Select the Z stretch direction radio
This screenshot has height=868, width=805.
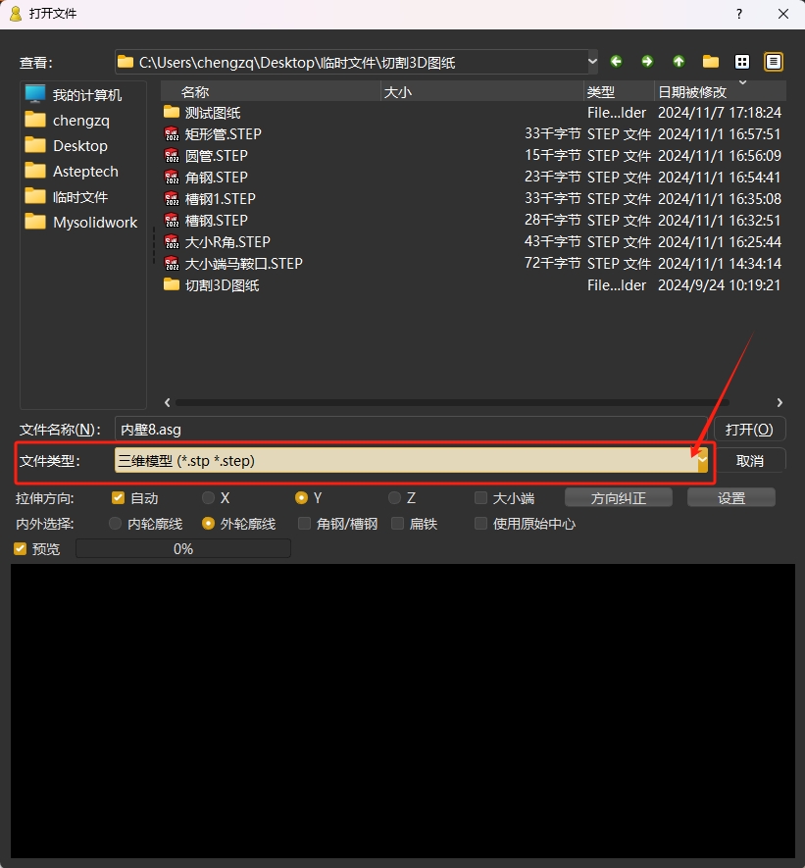coord(394,497)
